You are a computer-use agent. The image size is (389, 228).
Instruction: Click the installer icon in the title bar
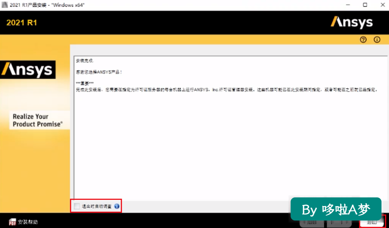5,5
